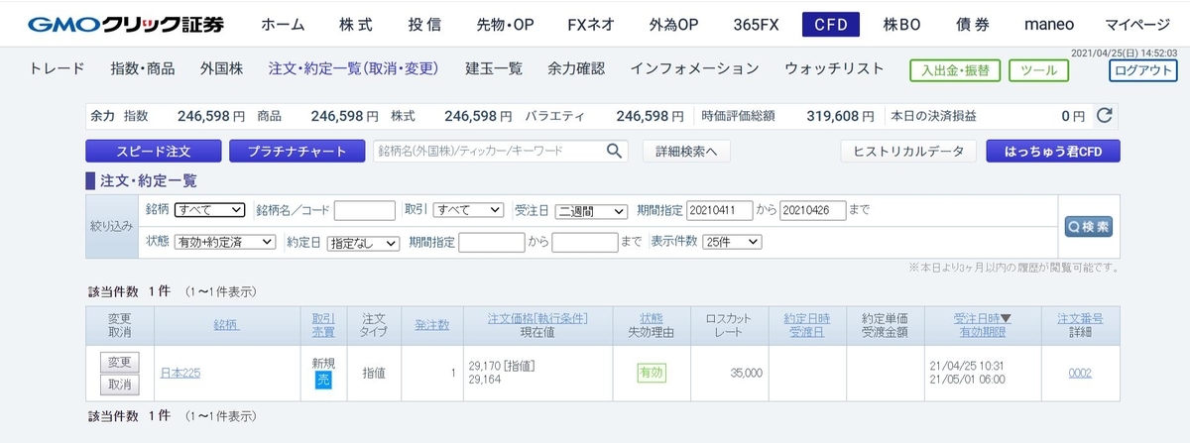Click the blue 売 badge in order row
The image size is (1190, 443).
point(323,381)
